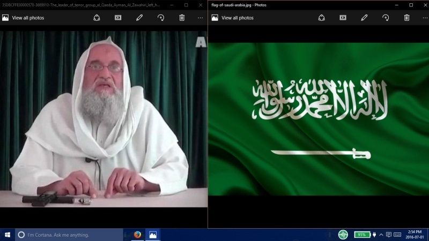Open Firefox from the taskbar
The width and height of the screenshot is (429, 241).
[137, 235]
